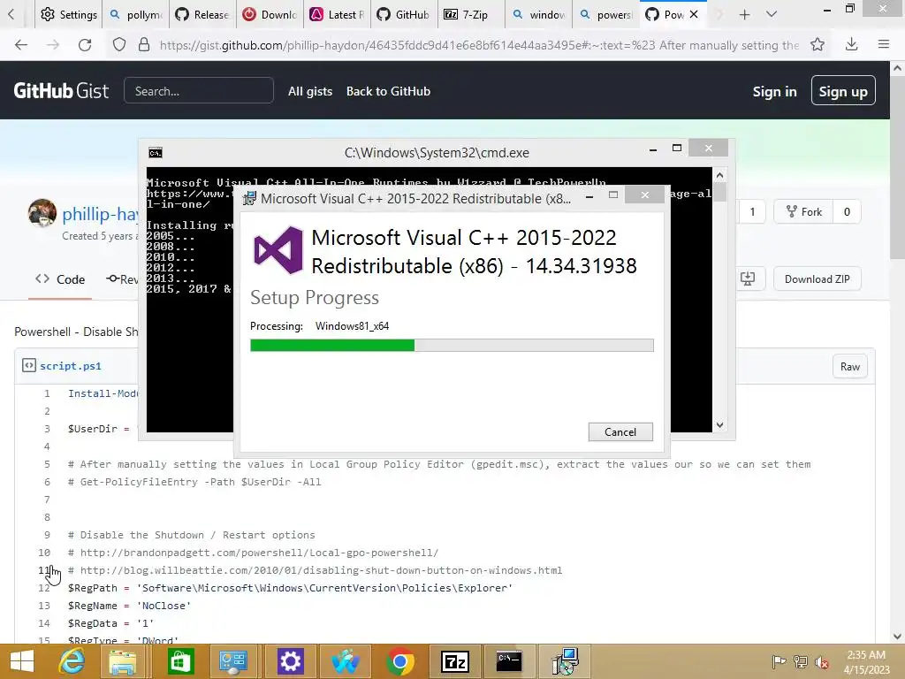This screenshot has height=679, width=905.
Task: Switch to the pollym search tab
Action: pos(136,14)
